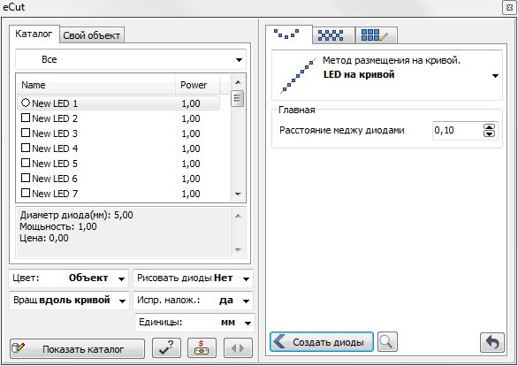Viewport: 518px width, 366px height.
Task: Click the checkmark question icon button
Action: 166,347
